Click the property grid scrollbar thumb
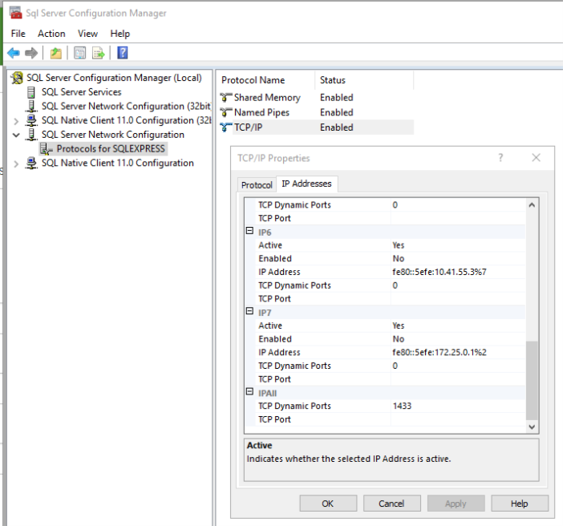 [532, 380]
